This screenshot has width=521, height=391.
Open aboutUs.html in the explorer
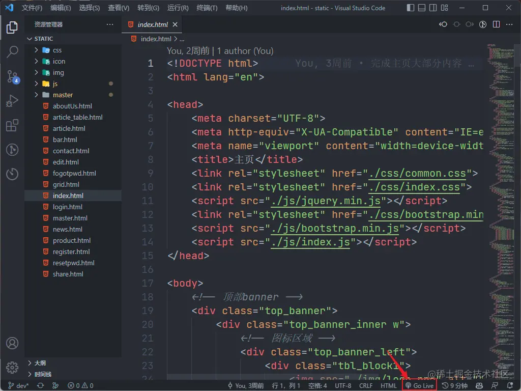coord(73,106)
